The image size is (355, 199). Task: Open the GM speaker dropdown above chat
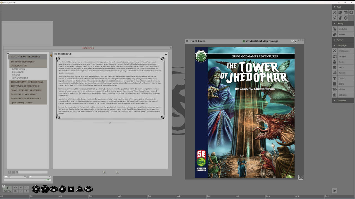pos(15,177)
